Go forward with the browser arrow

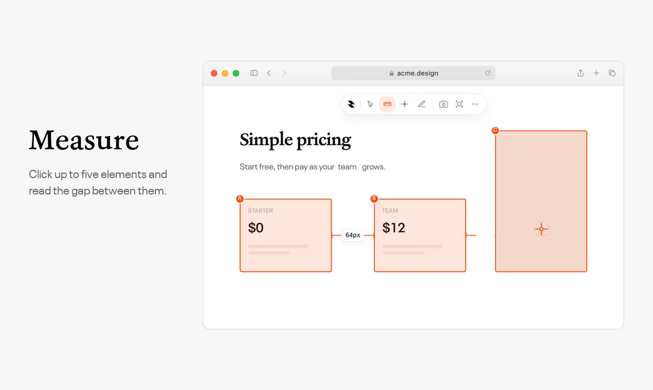coord(284,73)
